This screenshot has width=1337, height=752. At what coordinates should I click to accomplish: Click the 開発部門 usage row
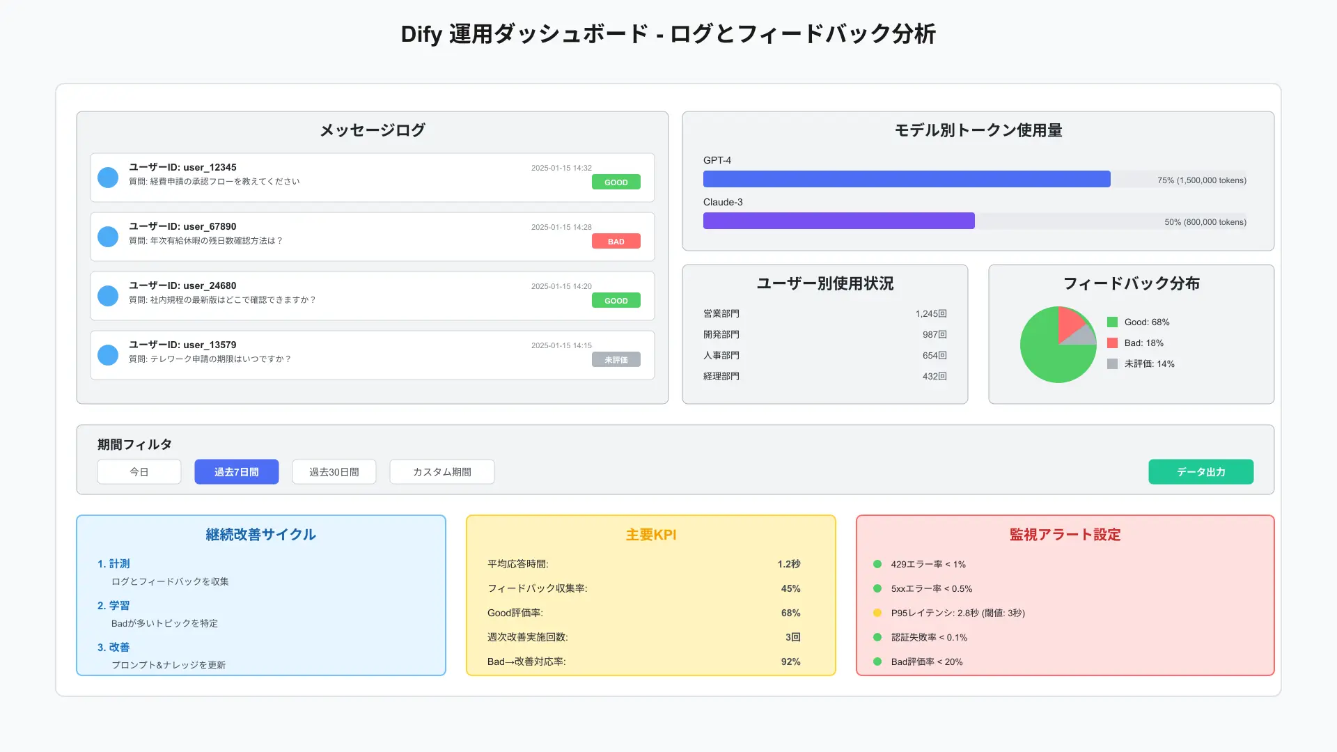pyautogui.click(x=825, y=335)
